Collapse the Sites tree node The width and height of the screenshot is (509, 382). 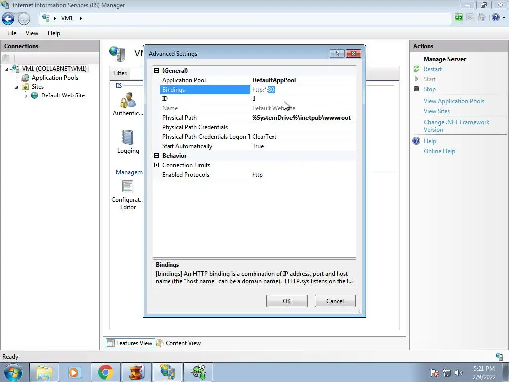(x=16, y=87)
